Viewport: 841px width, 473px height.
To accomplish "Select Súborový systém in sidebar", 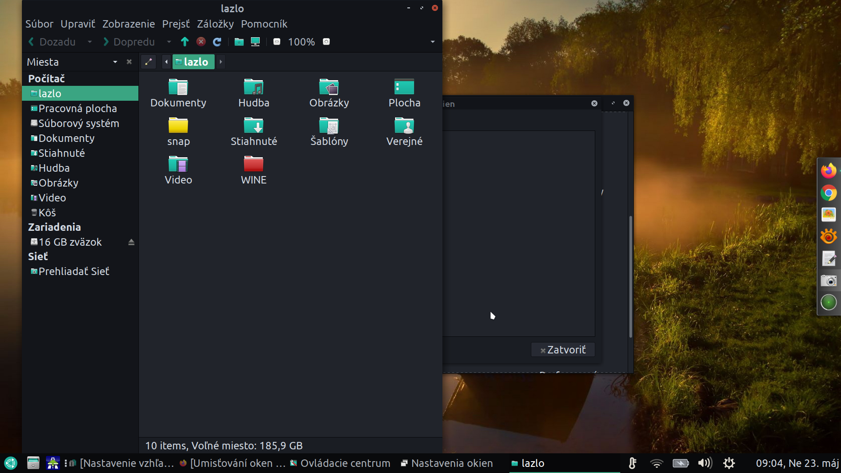I will 78,123.
